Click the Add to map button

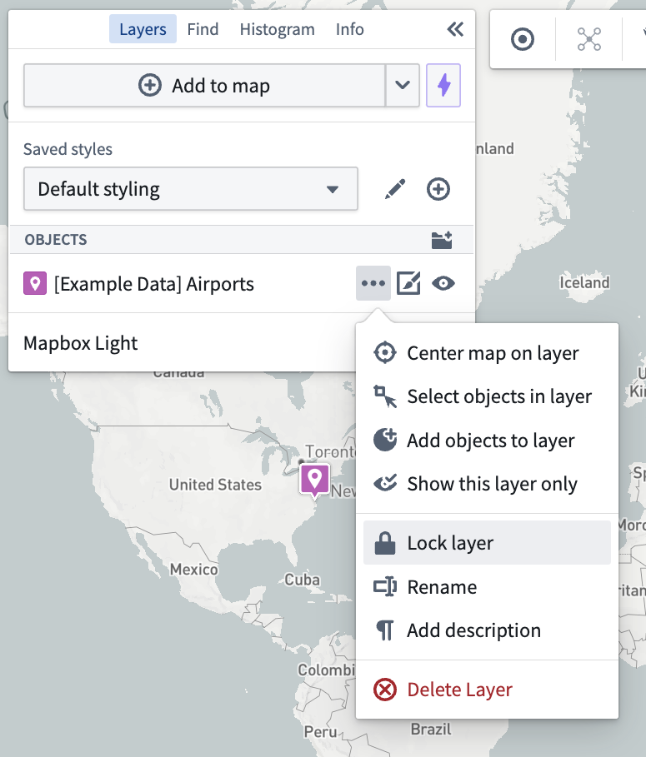[x=204, y=86]
